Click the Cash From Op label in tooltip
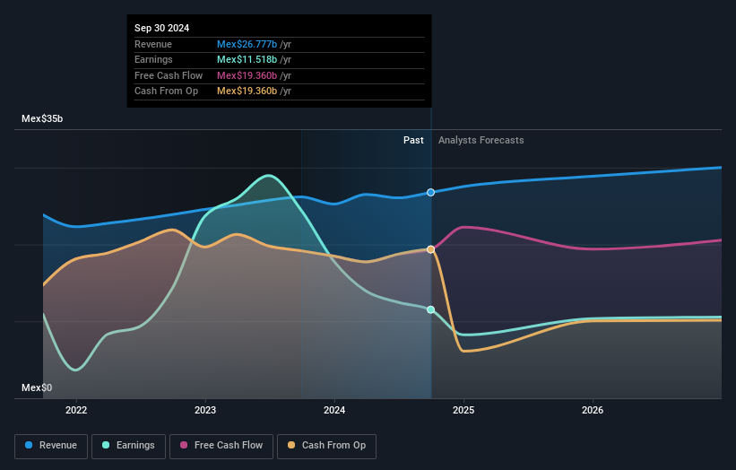Screen dimensions: 736x470 (166, 91)
